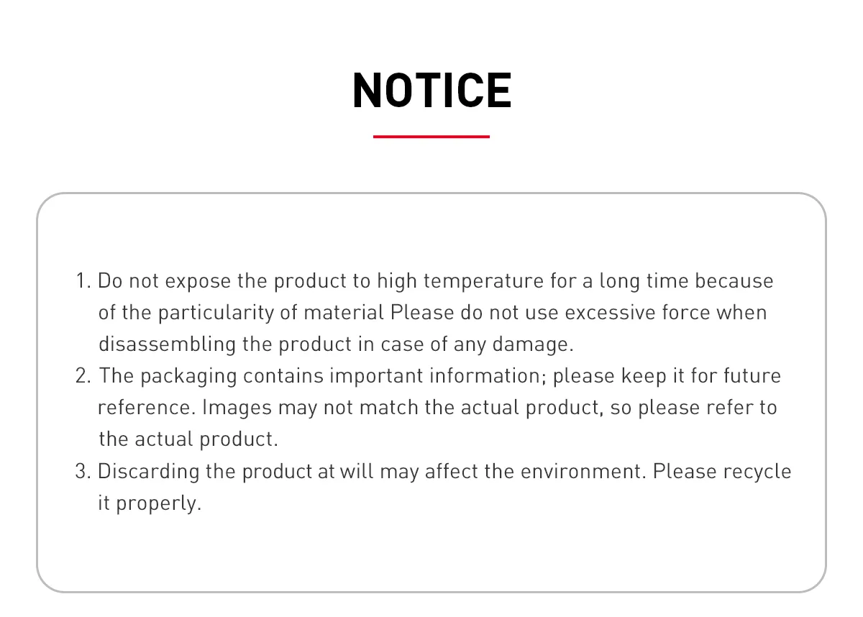Click the word "damage." in item one

pos(533,344)
